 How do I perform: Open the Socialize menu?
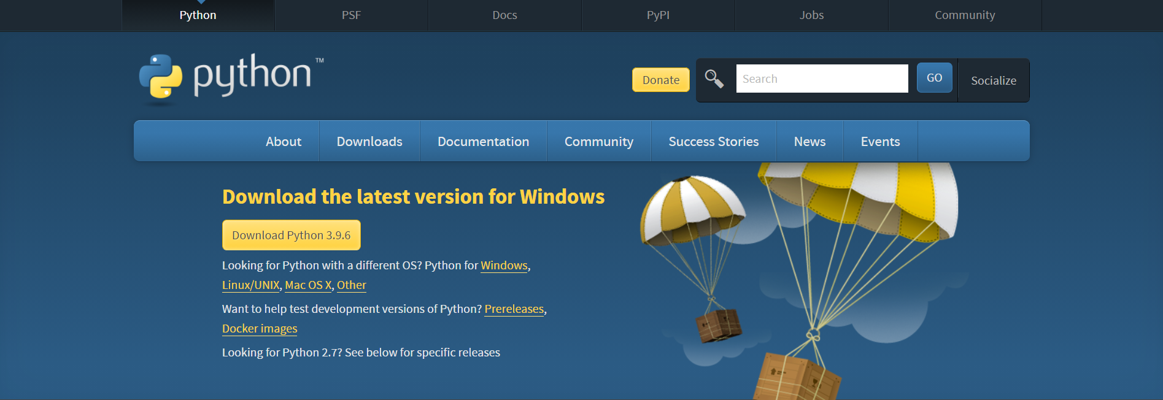994,80
